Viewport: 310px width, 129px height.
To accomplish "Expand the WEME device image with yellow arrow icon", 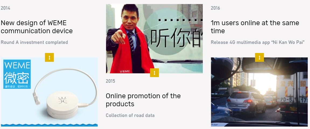I will point(50,57).
